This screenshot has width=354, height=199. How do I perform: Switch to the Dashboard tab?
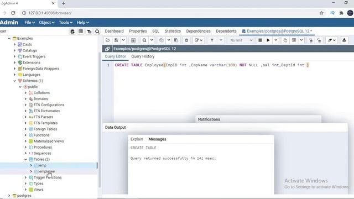pos(114,31)
